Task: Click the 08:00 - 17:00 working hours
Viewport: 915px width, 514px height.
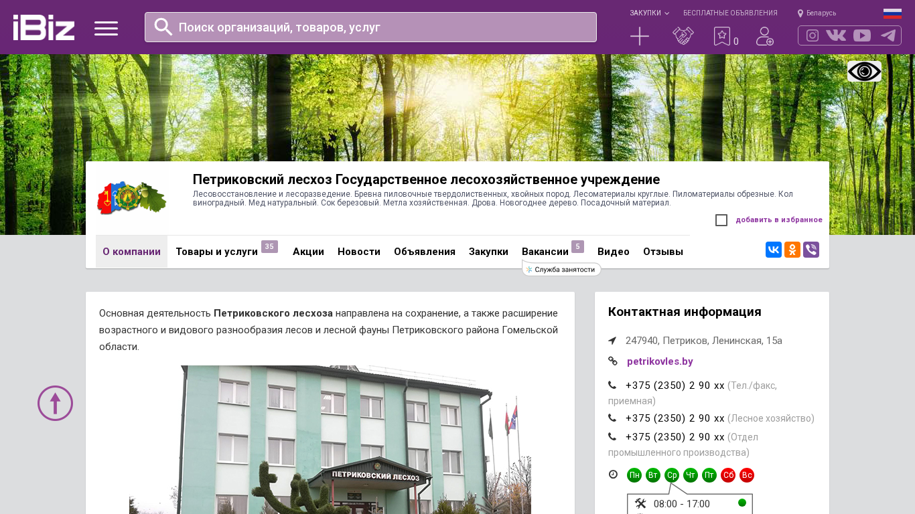Action: (x=682, y=504)
